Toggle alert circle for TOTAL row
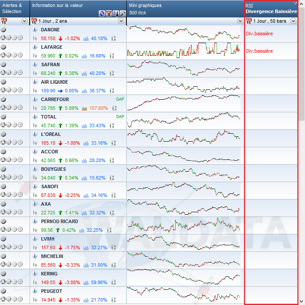Image resolution: width=305 pixels, height=305 pixels. pos(3,117)
